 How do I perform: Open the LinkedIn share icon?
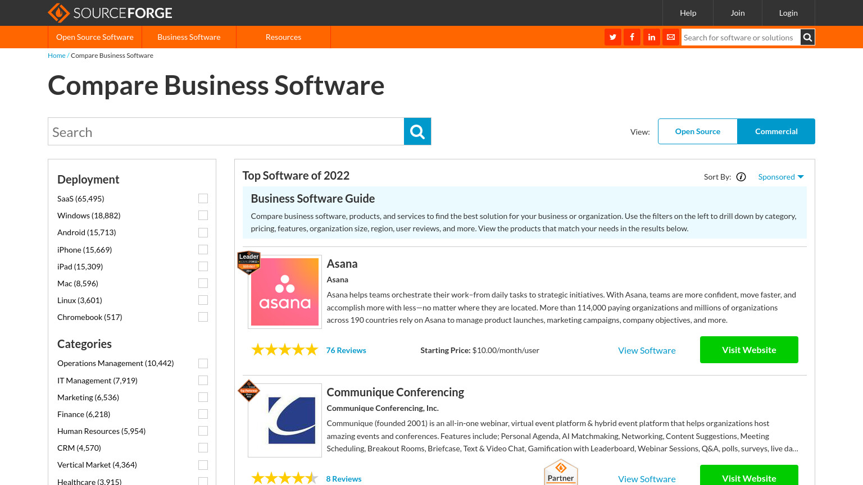pos(652,37)
